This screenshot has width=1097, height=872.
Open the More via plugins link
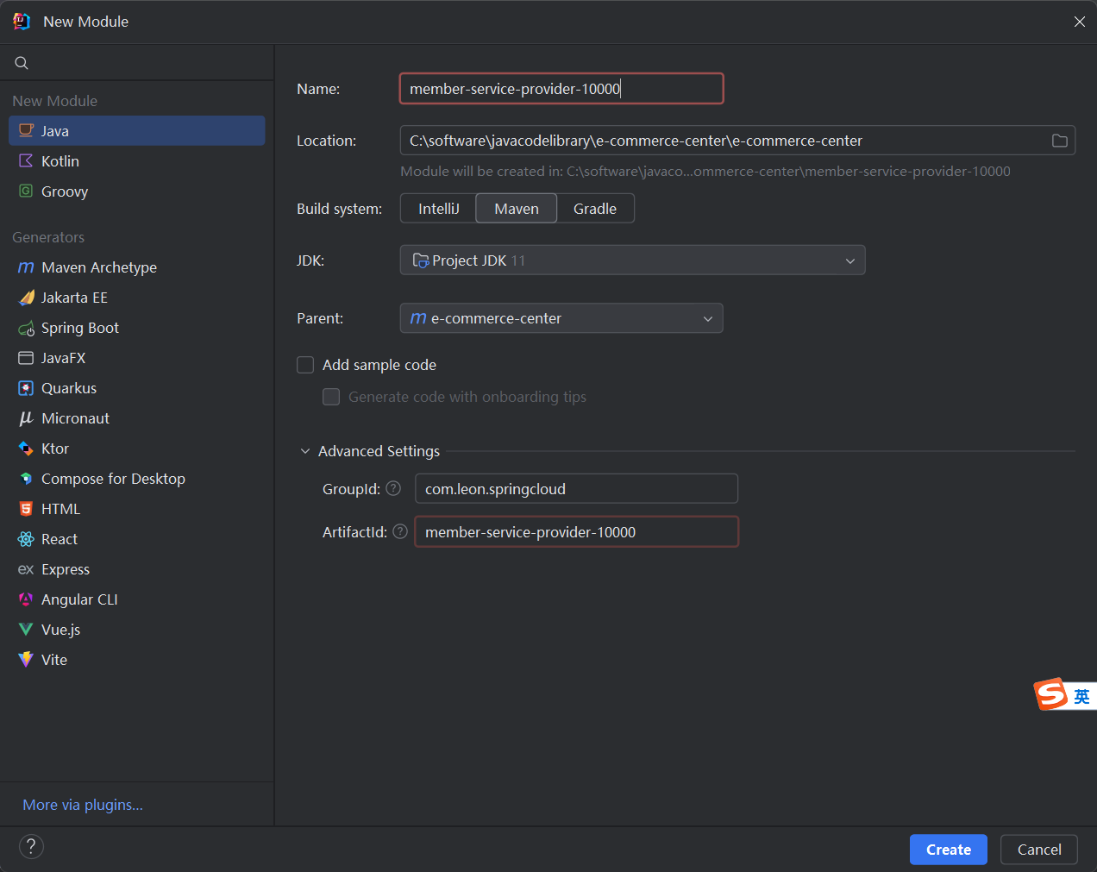[x=83, y=805]
